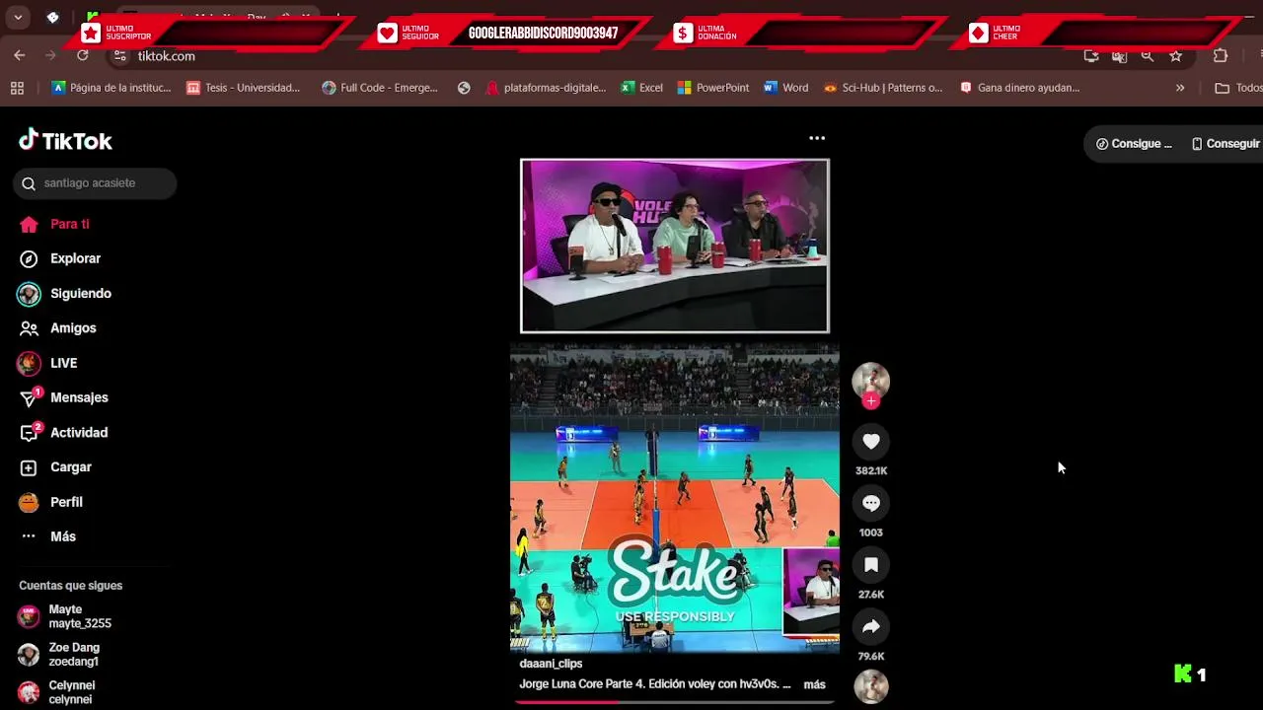Click the site info icon beside tiktok.com
The image size is (1263, 710).
pyautogui.click(x=120, y=56)
